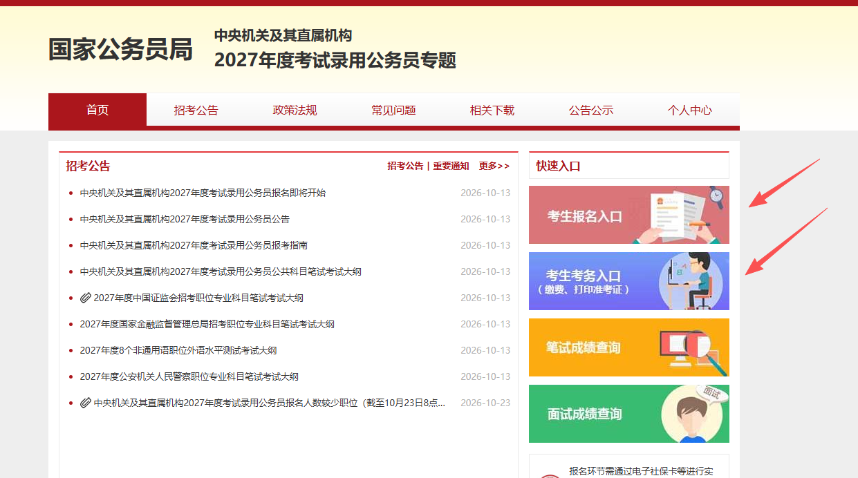This screenshot has height=478, width=858.
Task: Open the 考试录用公务员公告 announcement
Action: (185, 219)
